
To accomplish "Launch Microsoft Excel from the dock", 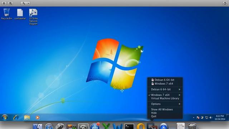I will tap(106, 126).
